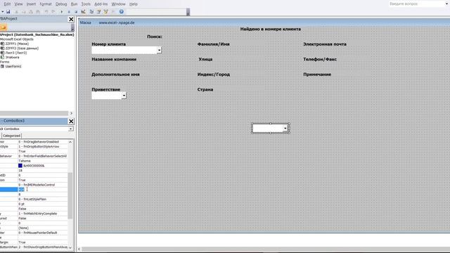The width and height of the screenshot is (450, 253).
Task: Expand the selected ComboBox3 arrow on form
Action: pyautogui.click(x=285, y=128)
